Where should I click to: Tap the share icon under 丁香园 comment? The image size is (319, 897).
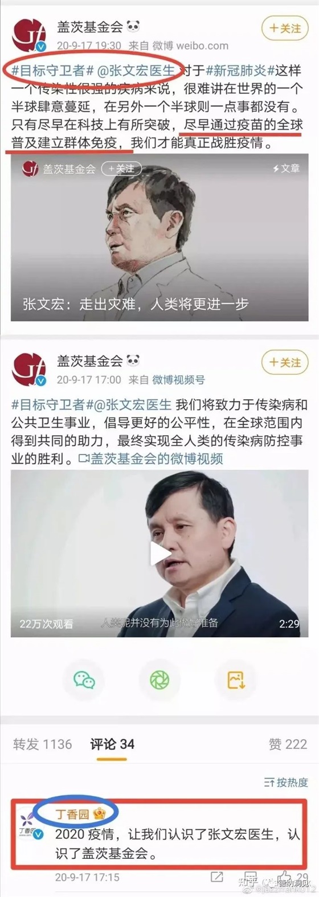tap(216, 876)
